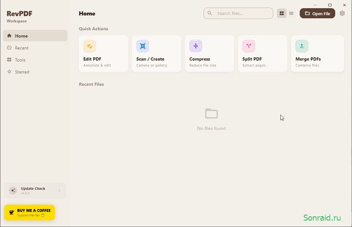Expand Update Check chevron arrow
Image resolution: width=352 pixels, height=227 pixels.
(59, 191)
